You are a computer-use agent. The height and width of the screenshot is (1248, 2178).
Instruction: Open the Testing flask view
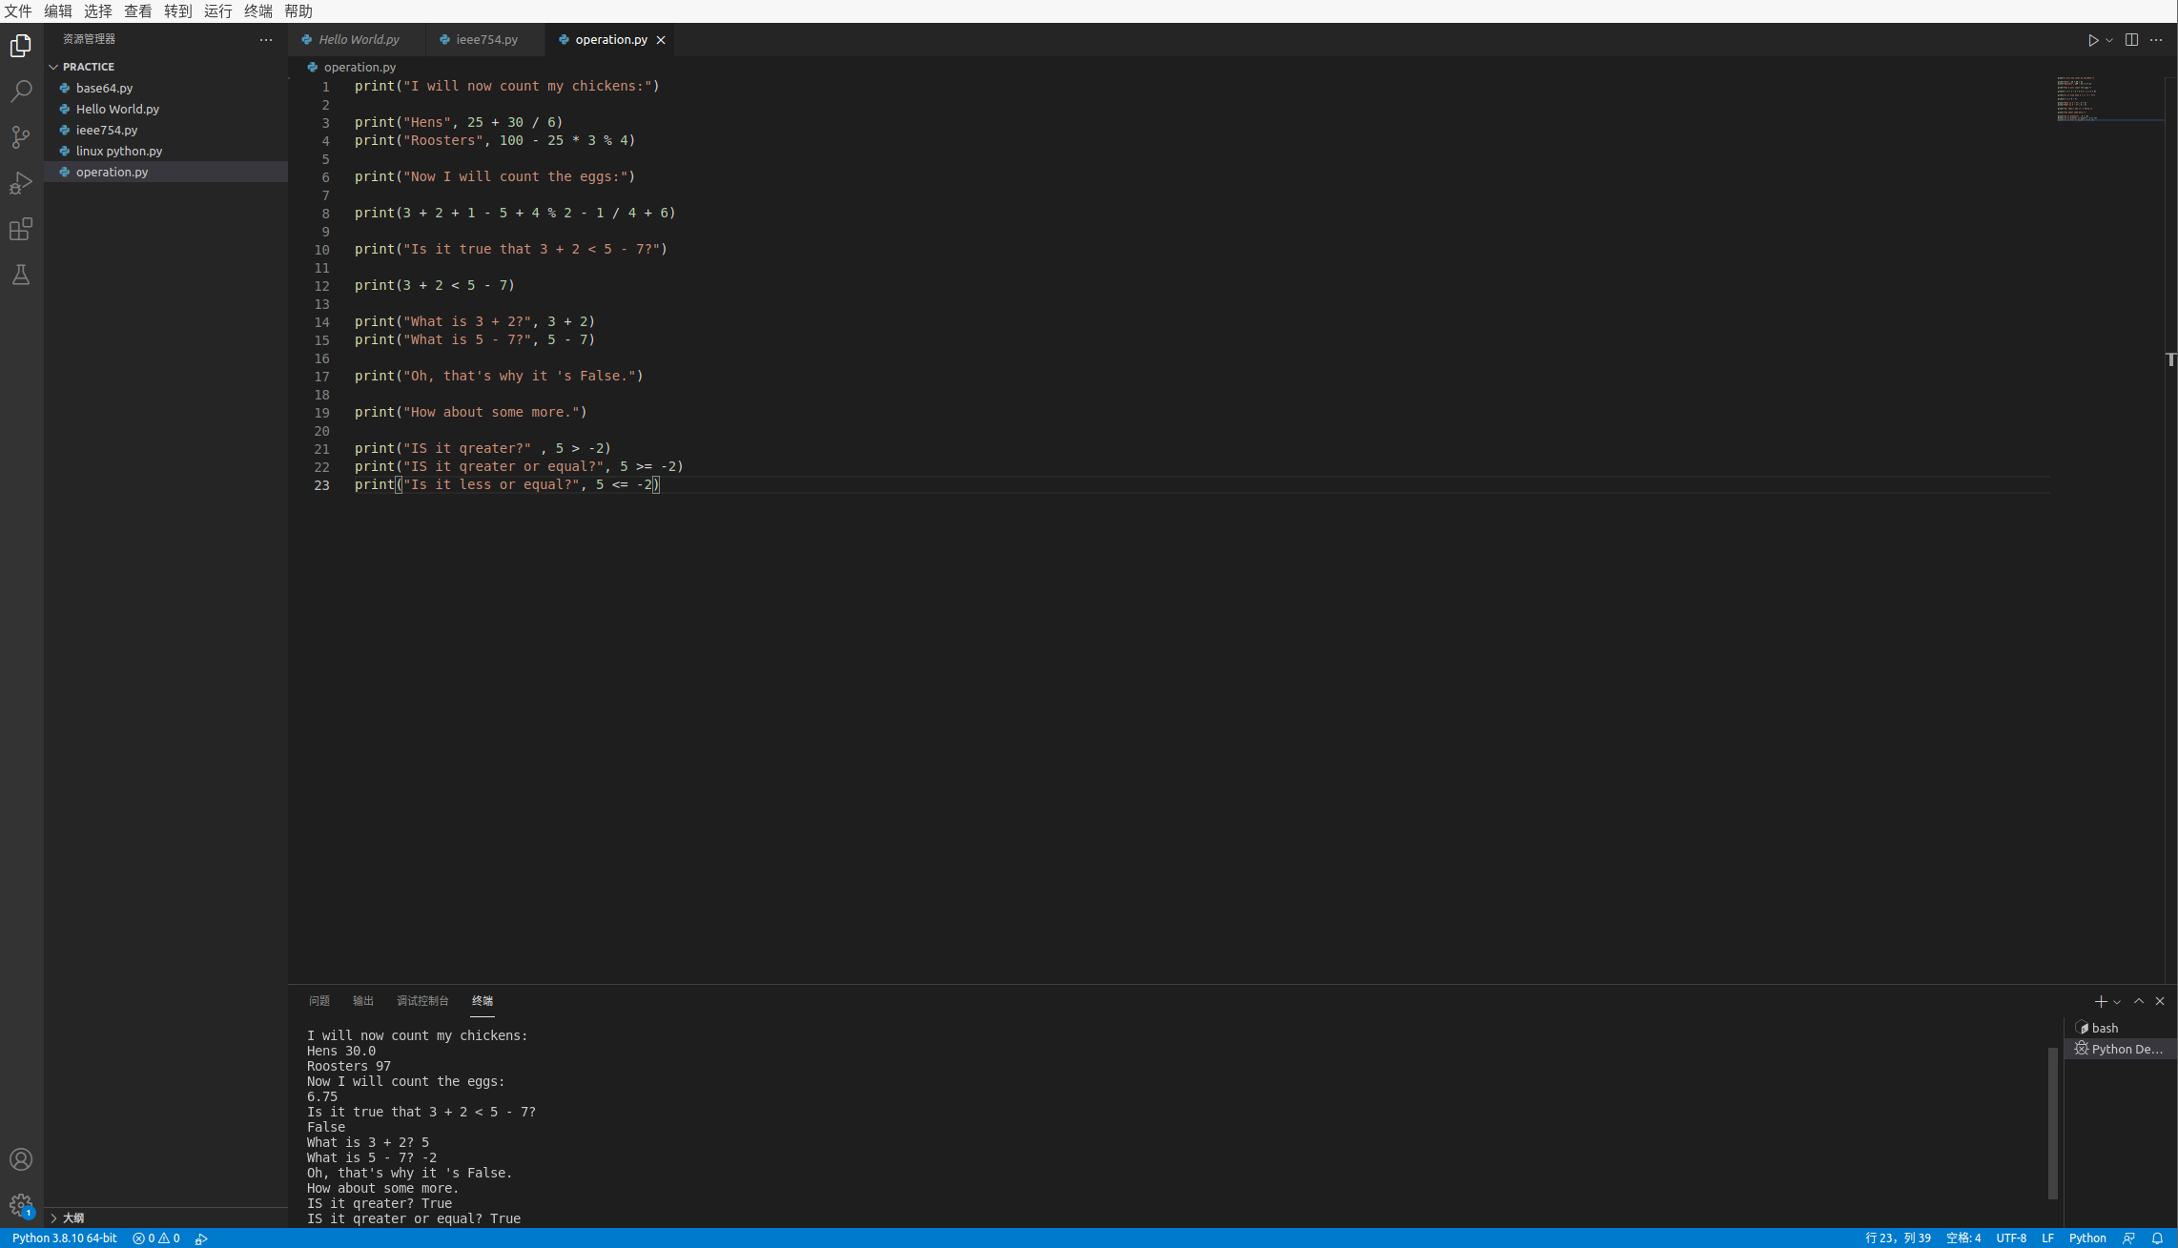point(21,276)
